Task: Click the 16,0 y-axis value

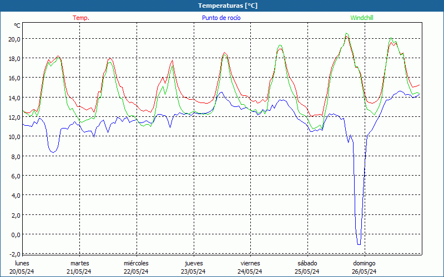Action: tap(14, 78)
